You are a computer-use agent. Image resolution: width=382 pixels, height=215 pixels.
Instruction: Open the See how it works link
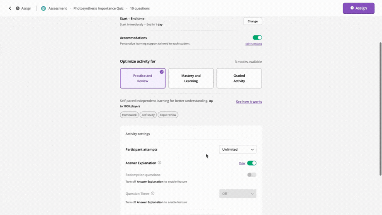point(249,102)
